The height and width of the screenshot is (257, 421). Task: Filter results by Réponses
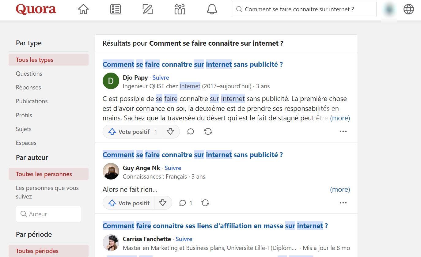point(28,87)
